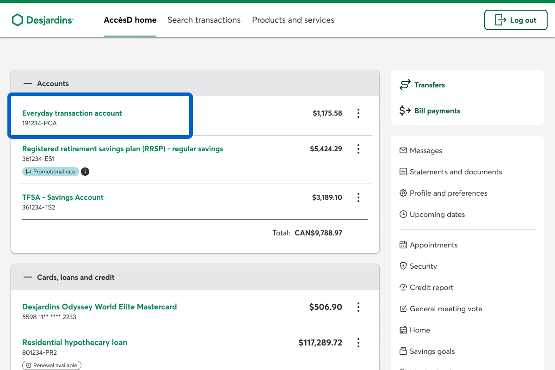Open options menu for Everyday transaction account

[358, 113]
